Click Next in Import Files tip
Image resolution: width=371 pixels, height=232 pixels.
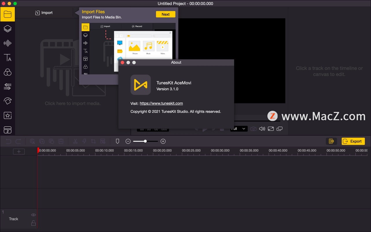point(166,14)
